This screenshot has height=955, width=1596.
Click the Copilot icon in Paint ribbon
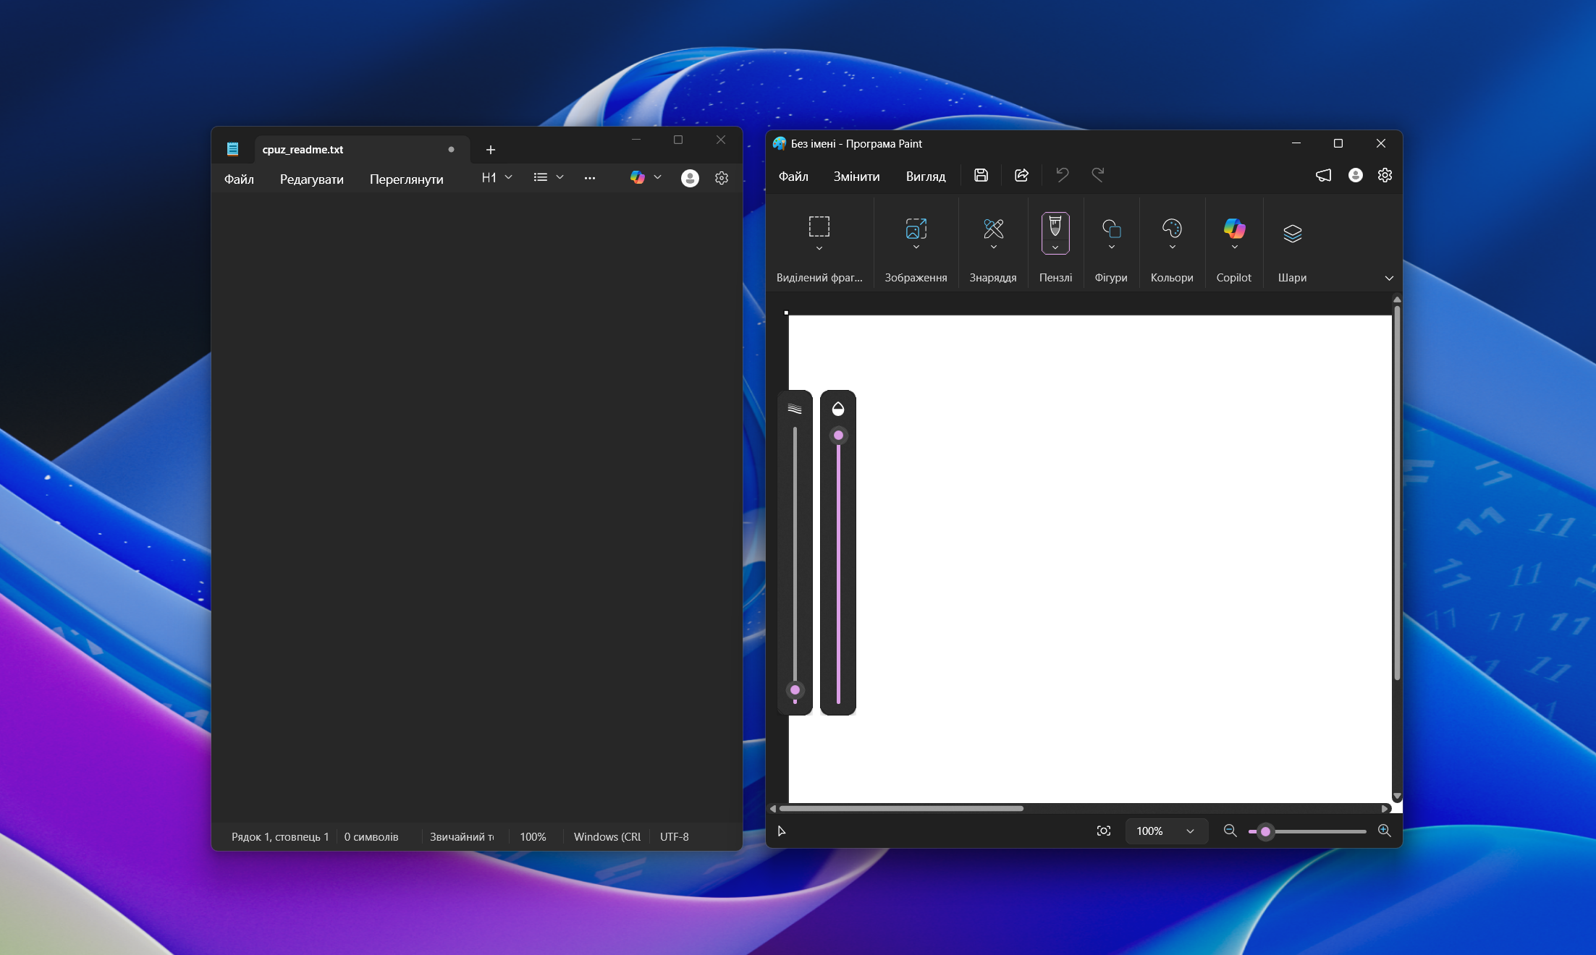coord(1233,229)
